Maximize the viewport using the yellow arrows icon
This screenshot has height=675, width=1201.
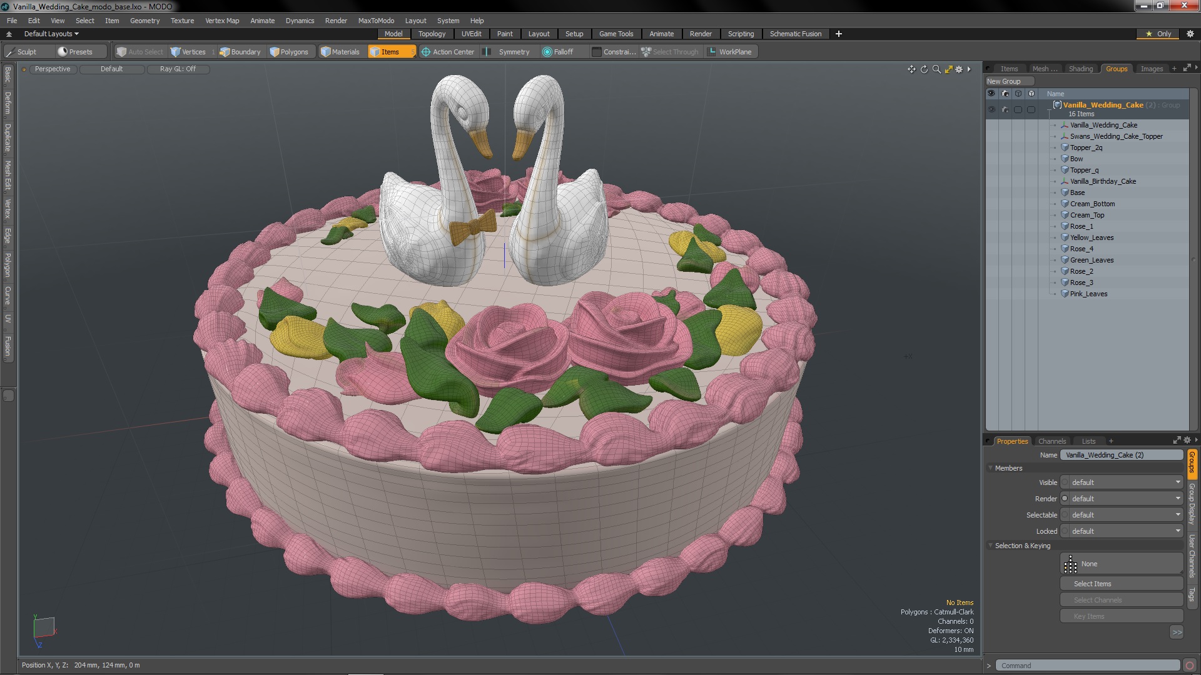[948, 69]
